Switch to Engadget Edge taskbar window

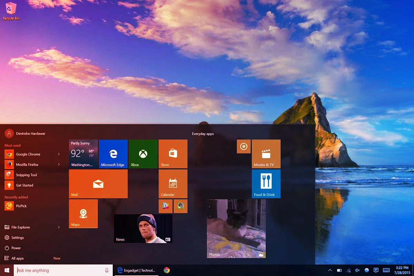[x=137, y=270]
